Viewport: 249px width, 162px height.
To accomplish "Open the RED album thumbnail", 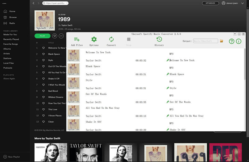I will [x=225, y=152].
